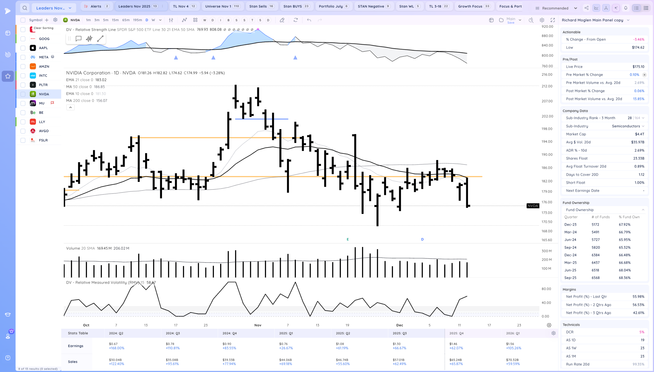Open the alerts bell icon

pyautogui.click(x=625, y=8)
